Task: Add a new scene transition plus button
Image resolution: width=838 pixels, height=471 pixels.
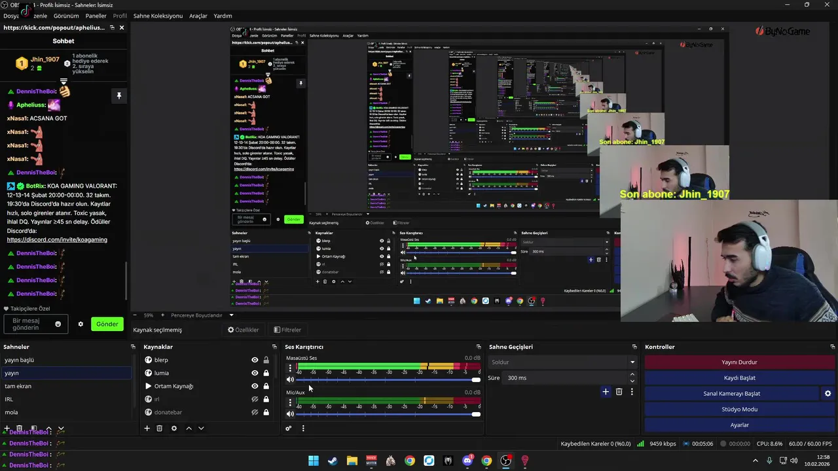Action: click(606, 392)
